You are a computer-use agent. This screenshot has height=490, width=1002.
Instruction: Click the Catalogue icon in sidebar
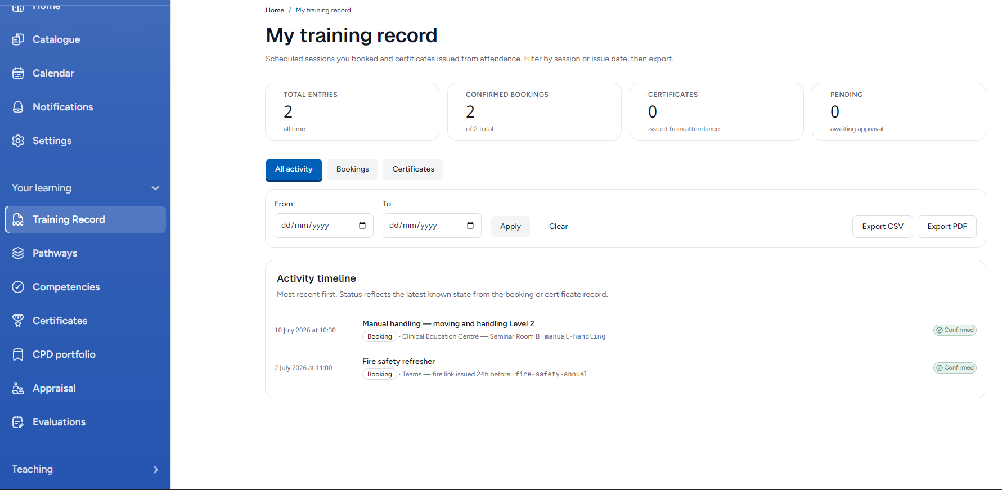coord(18,39)
